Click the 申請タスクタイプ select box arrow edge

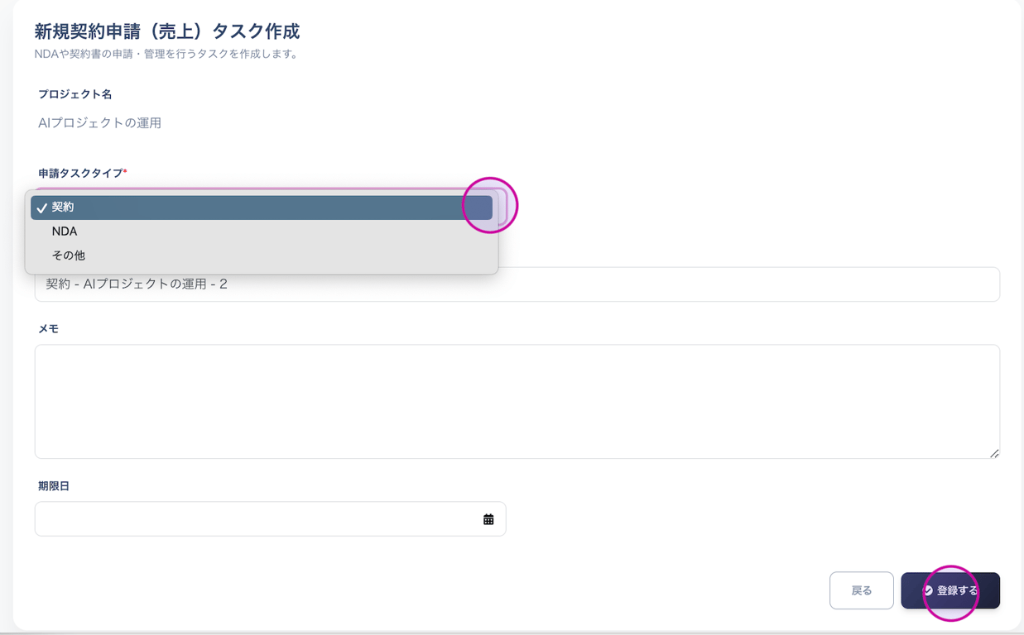pyautogui.click(x=501, y=207)
